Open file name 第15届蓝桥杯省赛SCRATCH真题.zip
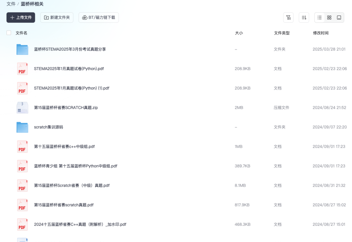 [x=66, y=108]
